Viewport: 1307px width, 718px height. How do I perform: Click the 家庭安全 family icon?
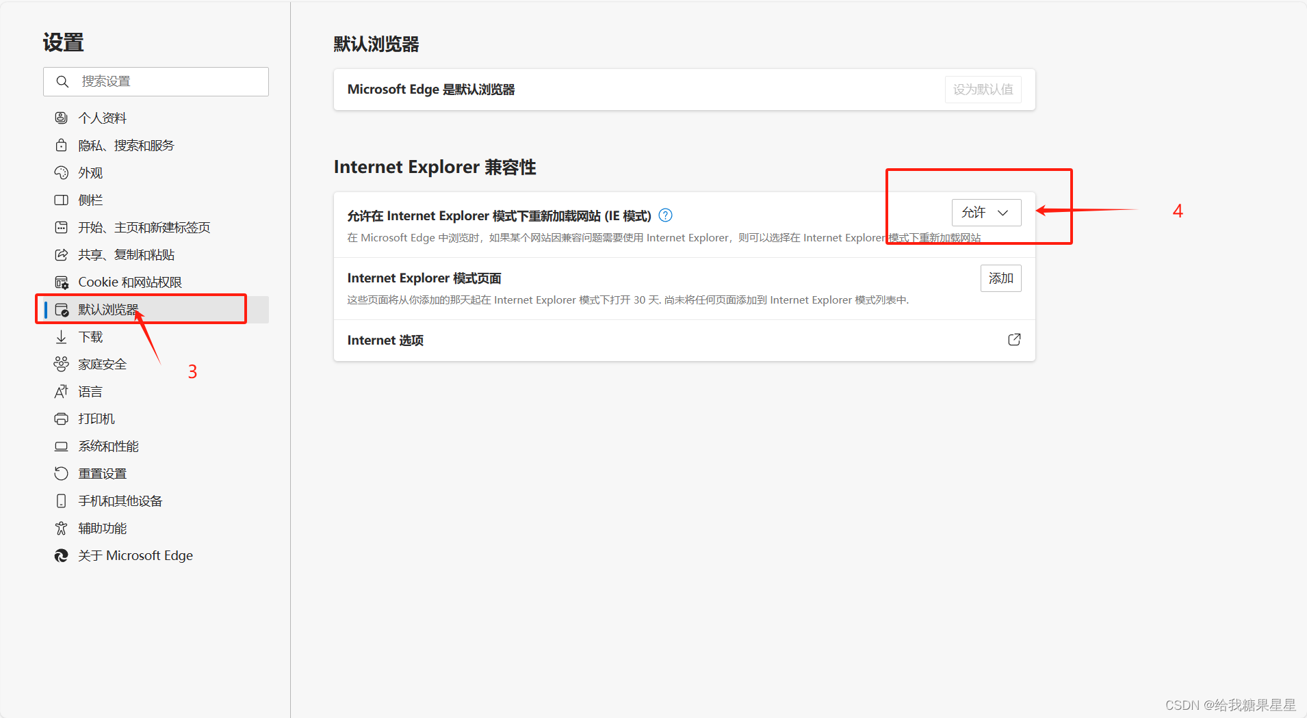[61, 364]
